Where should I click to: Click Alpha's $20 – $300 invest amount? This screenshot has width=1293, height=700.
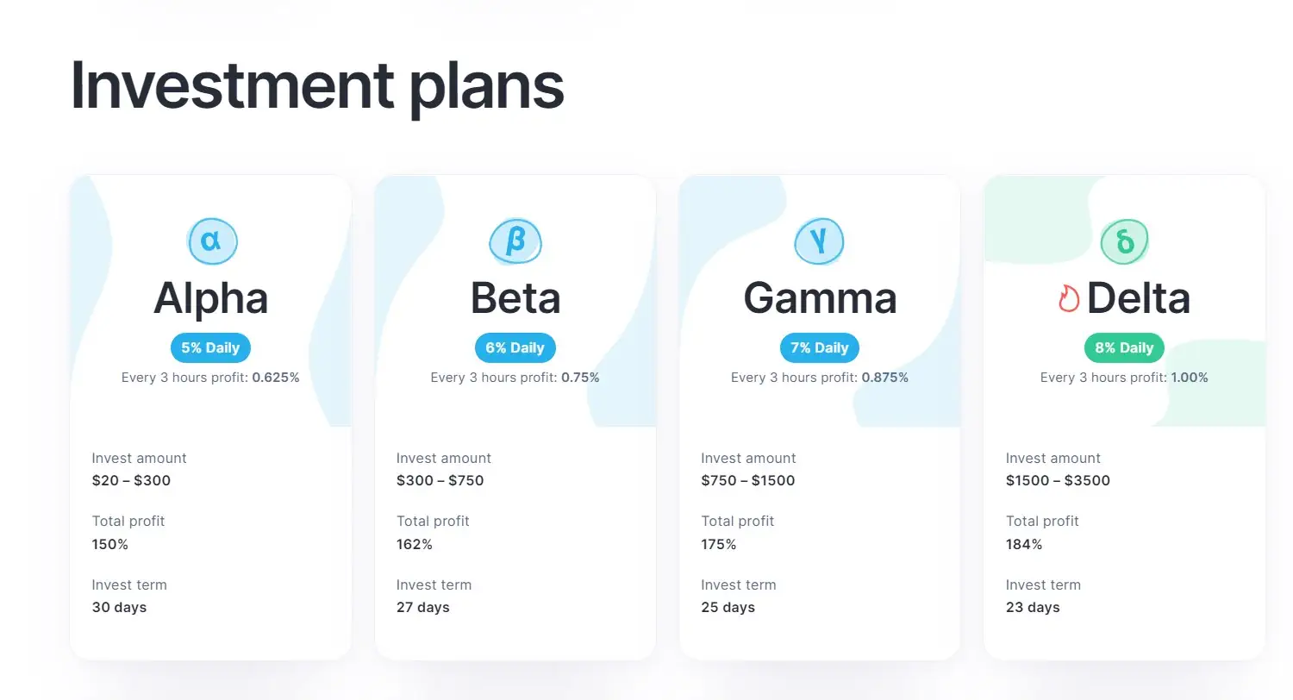click(x=132, y=480)
